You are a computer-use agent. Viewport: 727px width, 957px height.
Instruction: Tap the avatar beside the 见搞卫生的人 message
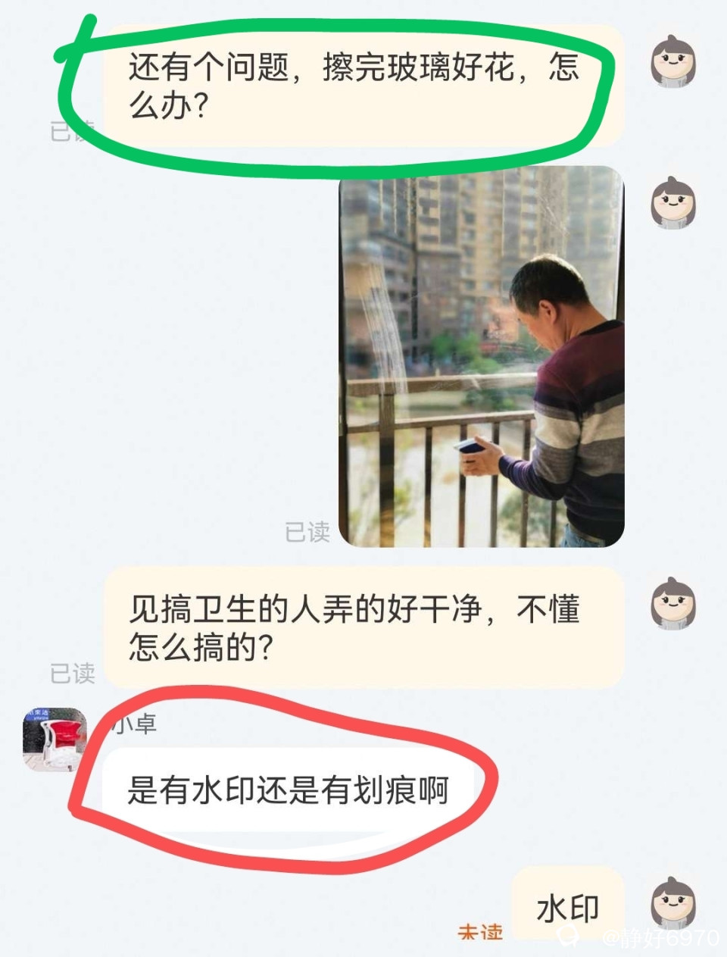(x=673, y=603)
